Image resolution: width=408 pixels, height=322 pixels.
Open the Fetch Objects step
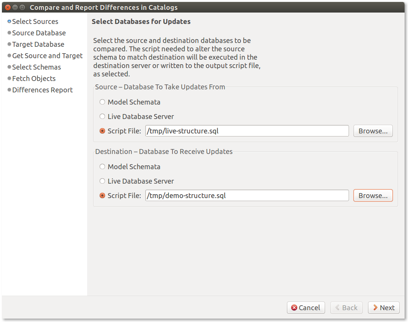pyautogui.click(x=34, y=78)
